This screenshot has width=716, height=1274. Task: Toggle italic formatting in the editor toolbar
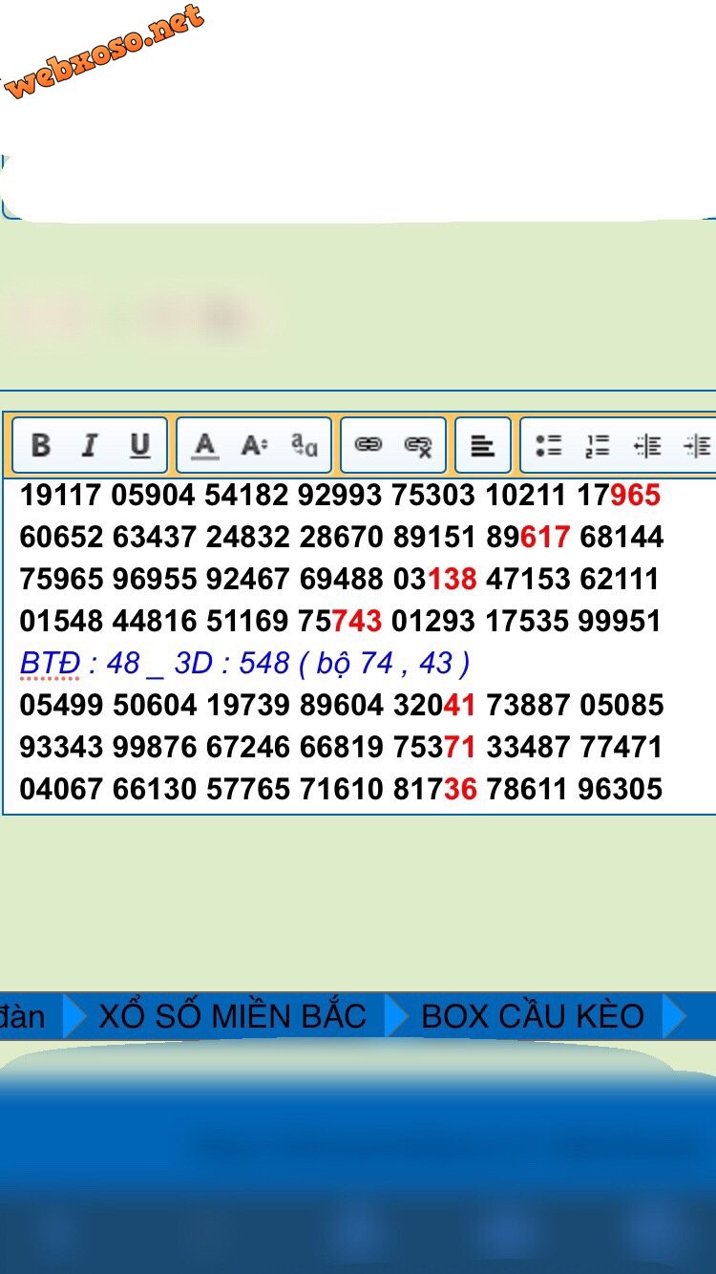tap(90, 445)
